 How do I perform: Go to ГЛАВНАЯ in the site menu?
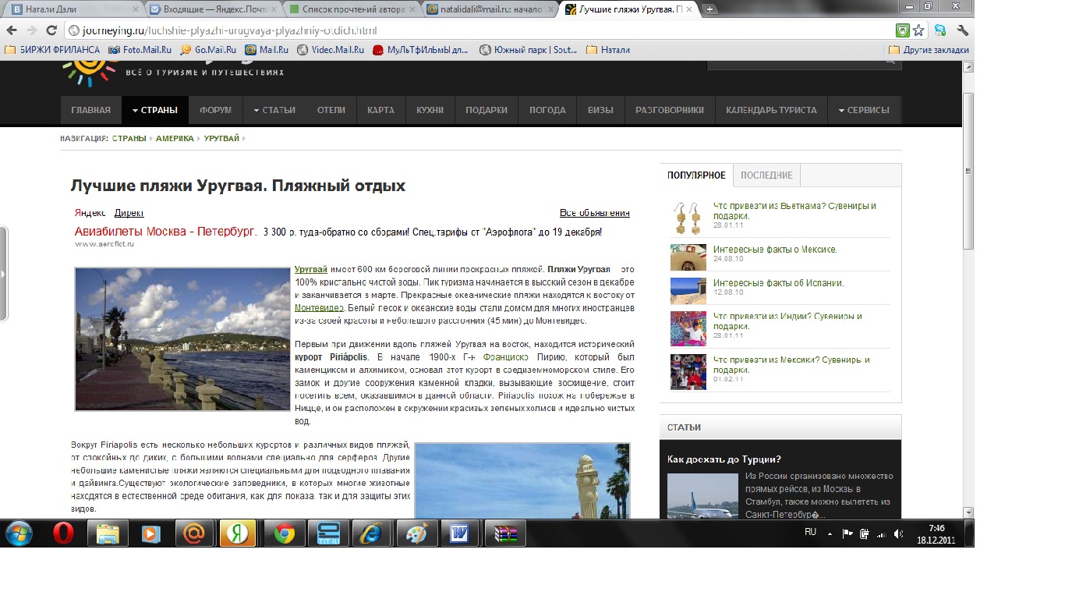(x=90, y=110)
